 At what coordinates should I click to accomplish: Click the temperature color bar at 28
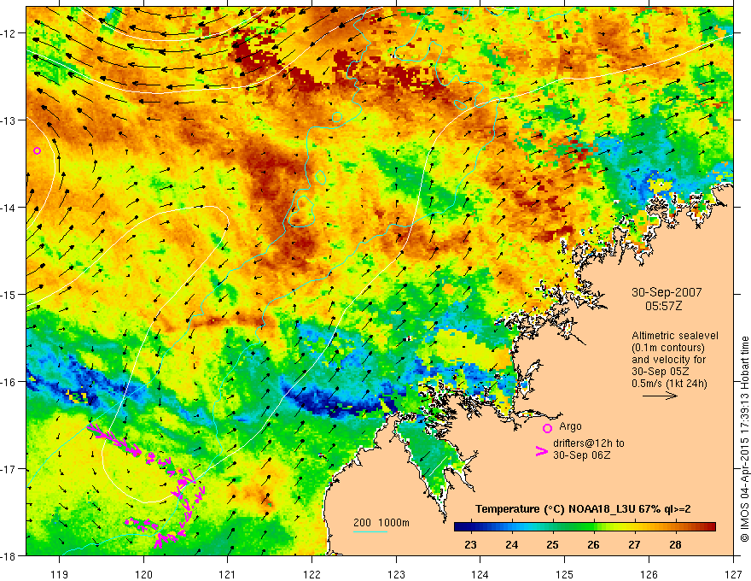click(675, 527)
